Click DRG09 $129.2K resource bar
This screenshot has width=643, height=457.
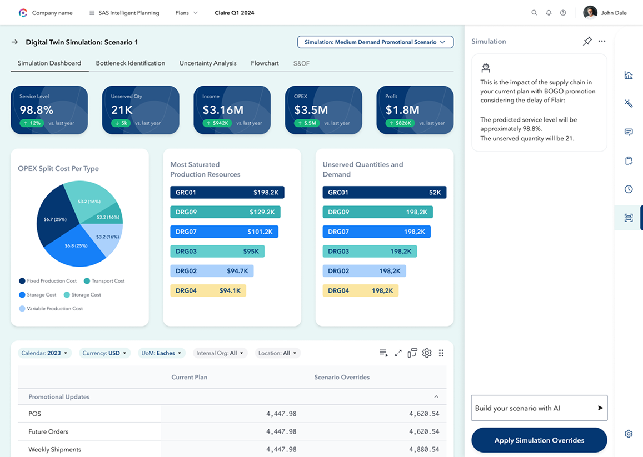click(225, 212)
